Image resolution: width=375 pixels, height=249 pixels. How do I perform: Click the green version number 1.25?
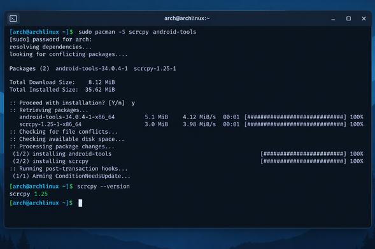(x=41, y=194)
